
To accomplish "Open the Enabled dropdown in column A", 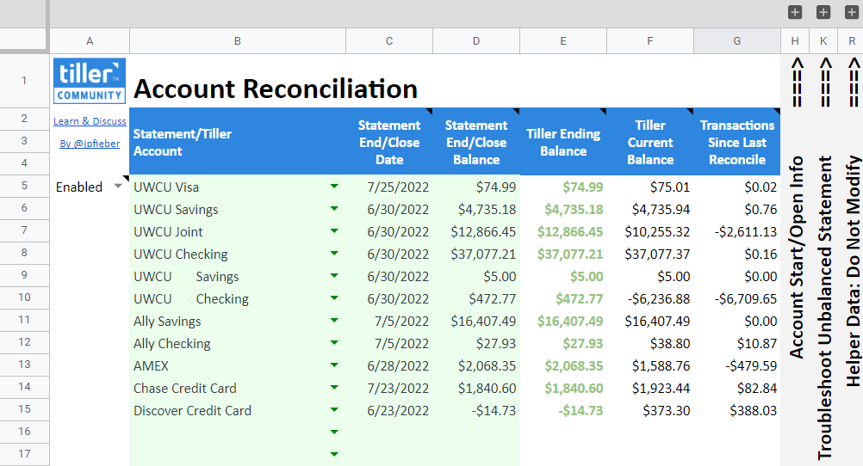I will [118, 187].
